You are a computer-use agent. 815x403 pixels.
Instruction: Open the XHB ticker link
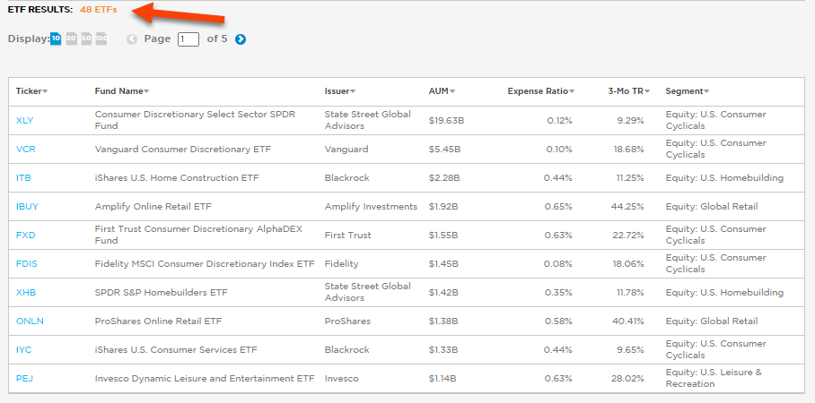pos(25,293)
